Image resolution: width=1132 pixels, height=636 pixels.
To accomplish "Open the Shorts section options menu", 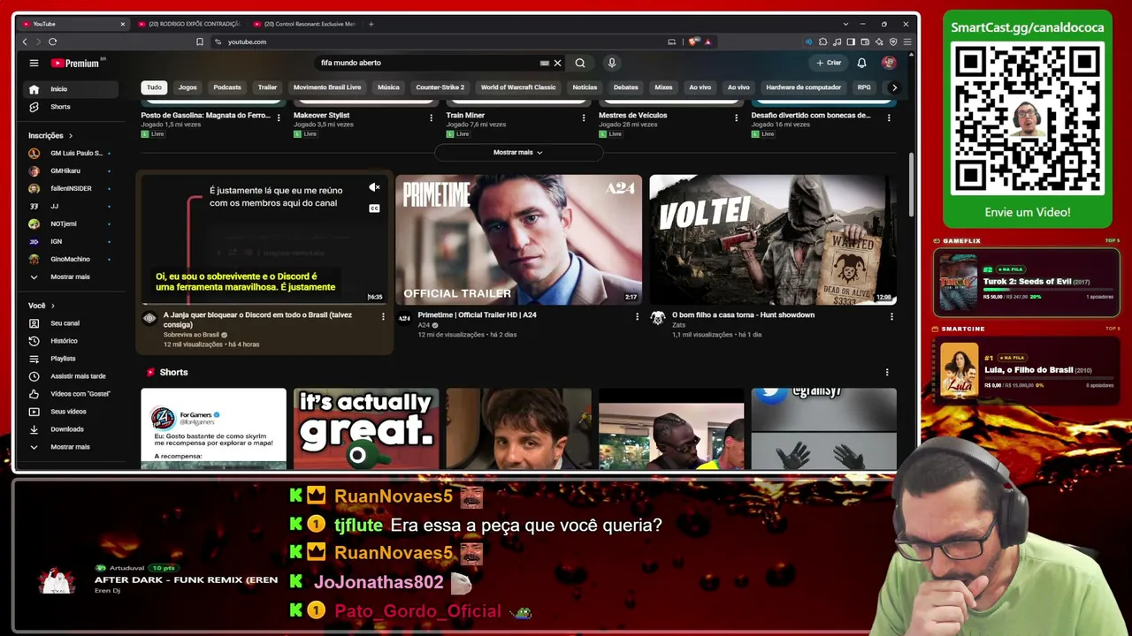I will point(887,373).
